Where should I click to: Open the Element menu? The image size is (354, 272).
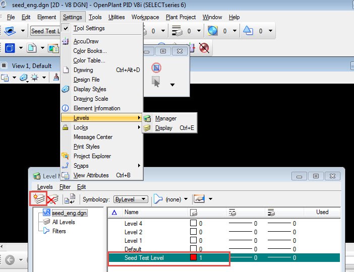coord(46,17)
